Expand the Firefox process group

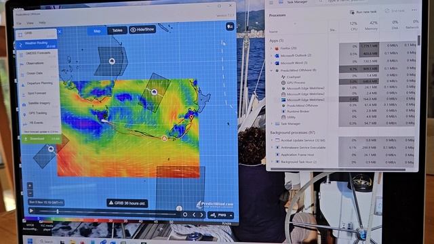point(271,48)
